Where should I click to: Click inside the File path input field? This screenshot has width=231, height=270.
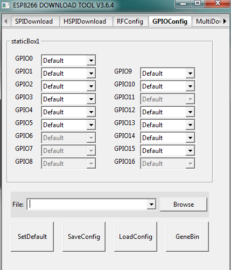[x=87, y=204]
